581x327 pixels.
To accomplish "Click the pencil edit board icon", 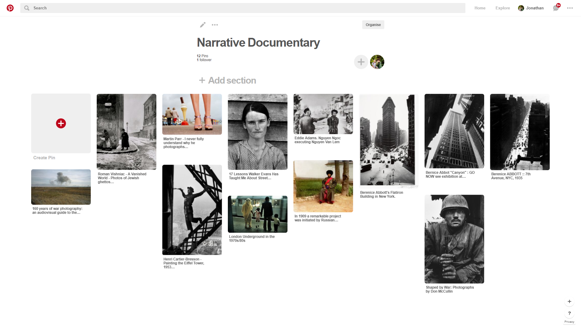I will click(203, 25).
